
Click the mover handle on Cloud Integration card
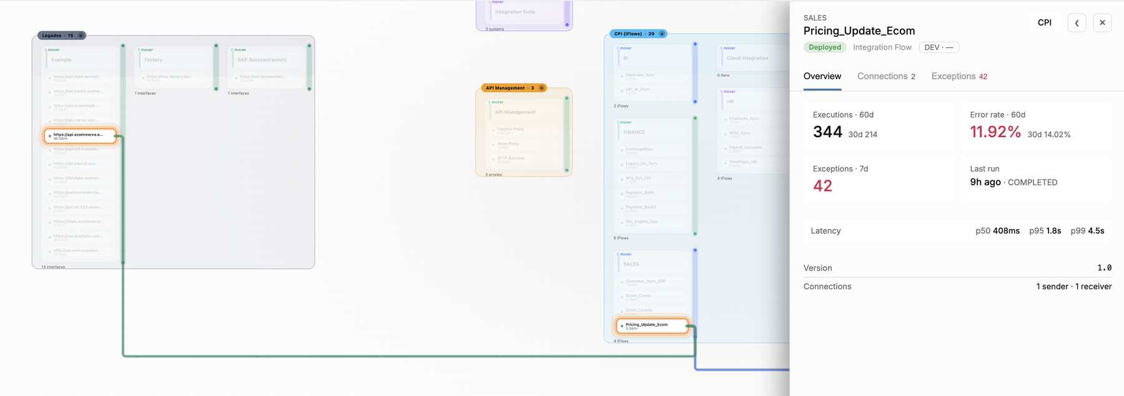(x=729, y=48)
